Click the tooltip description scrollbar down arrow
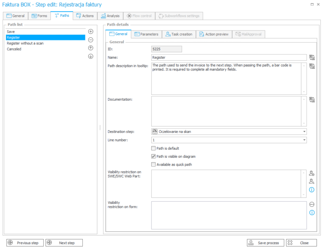 pyautogui.click(x=304, y=92)
